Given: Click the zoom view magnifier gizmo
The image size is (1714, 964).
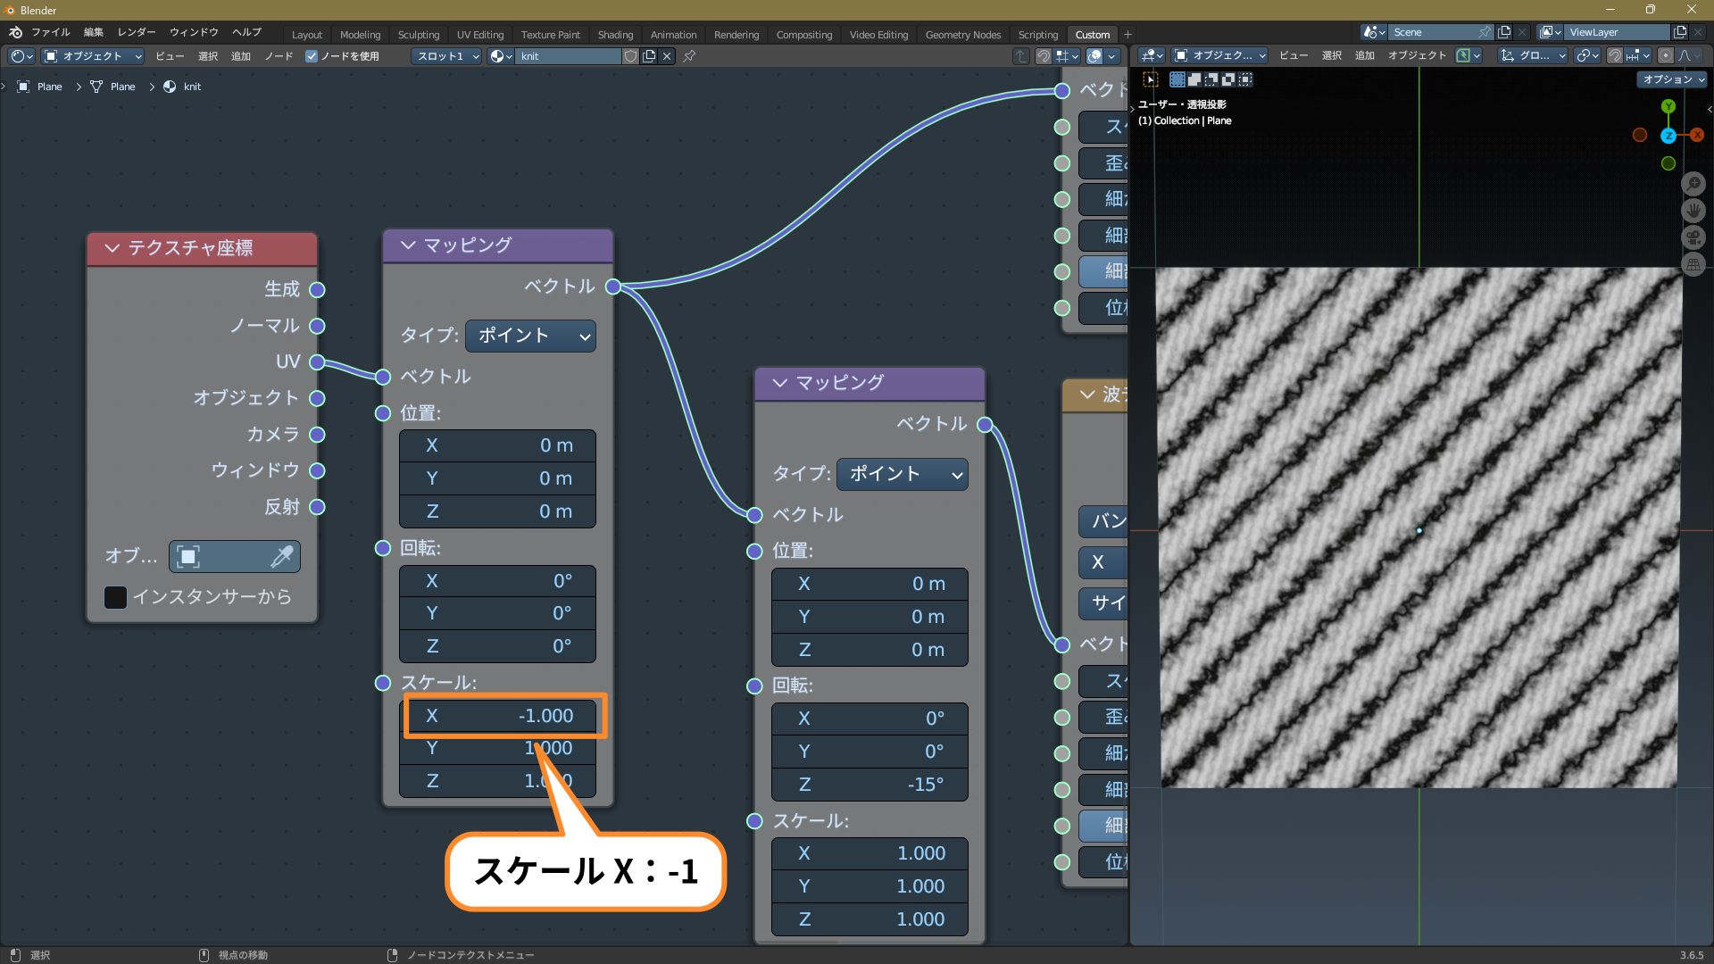Looking at the screenshot, I should click(1693, 184).
